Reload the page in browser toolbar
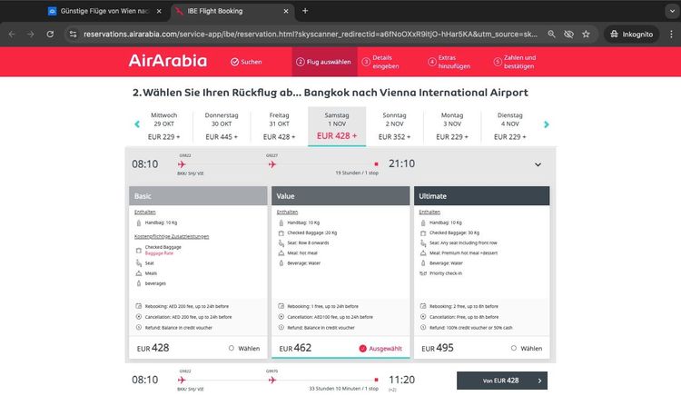Viewport: 681px width, 396px height. click(51, 34)
